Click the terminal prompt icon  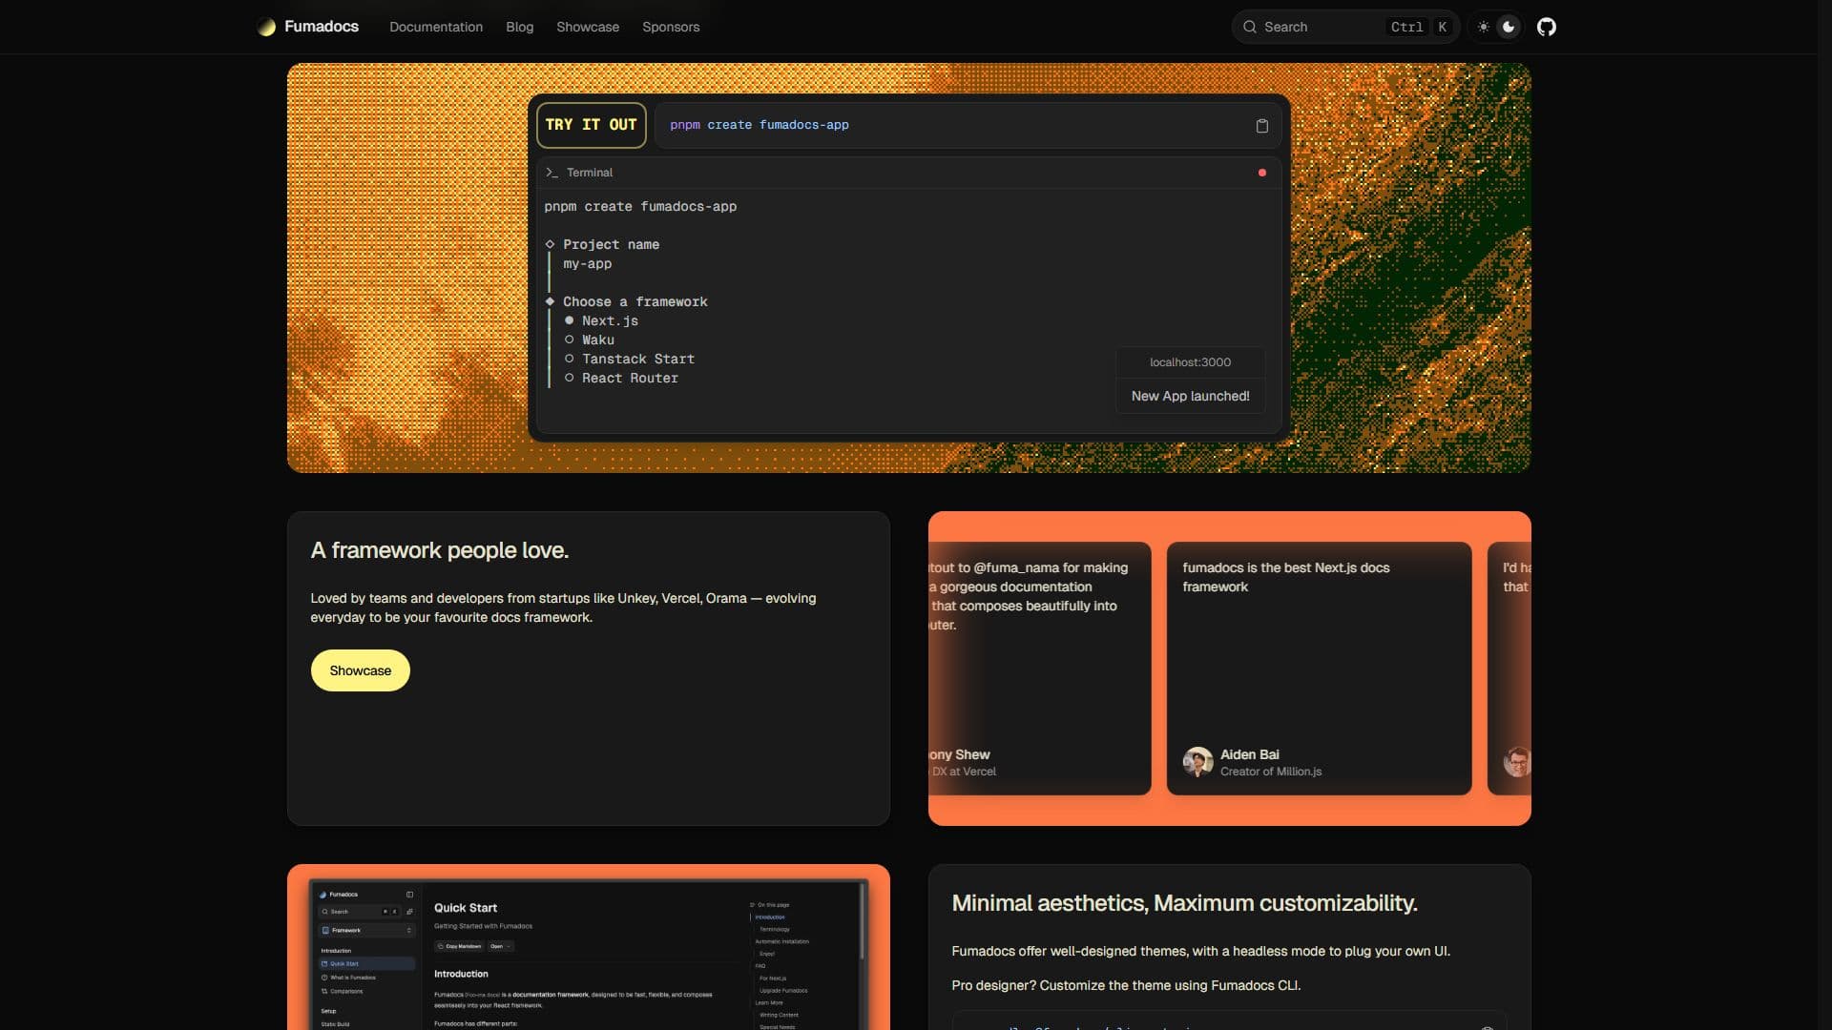click(x=552, y=173)
